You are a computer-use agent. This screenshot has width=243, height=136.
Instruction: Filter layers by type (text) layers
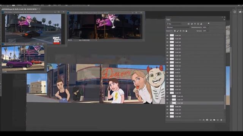pyautogui.click(x=195, y=24)
